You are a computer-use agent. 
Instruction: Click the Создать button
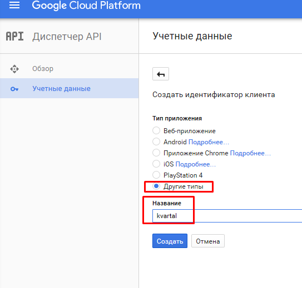(x=170, y=241)
